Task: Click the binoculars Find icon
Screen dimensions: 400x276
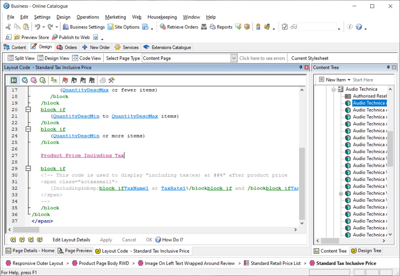Action: (x=204, y=27)
